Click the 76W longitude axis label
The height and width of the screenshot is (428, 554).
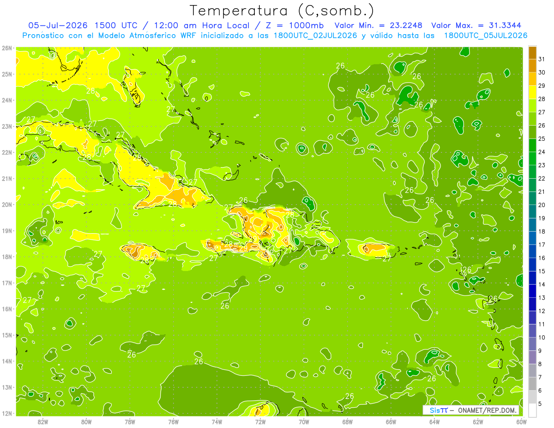(174, 422)
